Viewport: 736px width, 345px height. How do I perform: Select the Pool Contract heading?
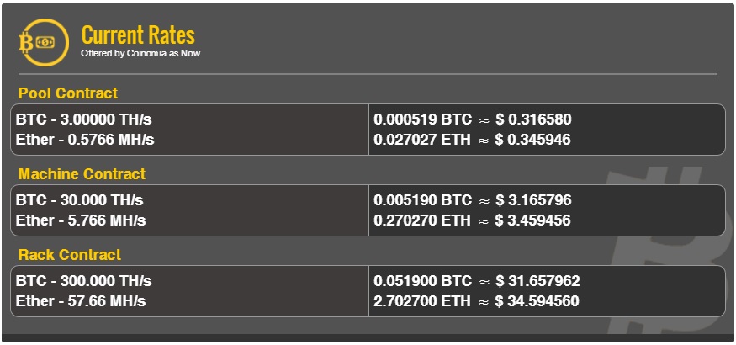point(68,93)
